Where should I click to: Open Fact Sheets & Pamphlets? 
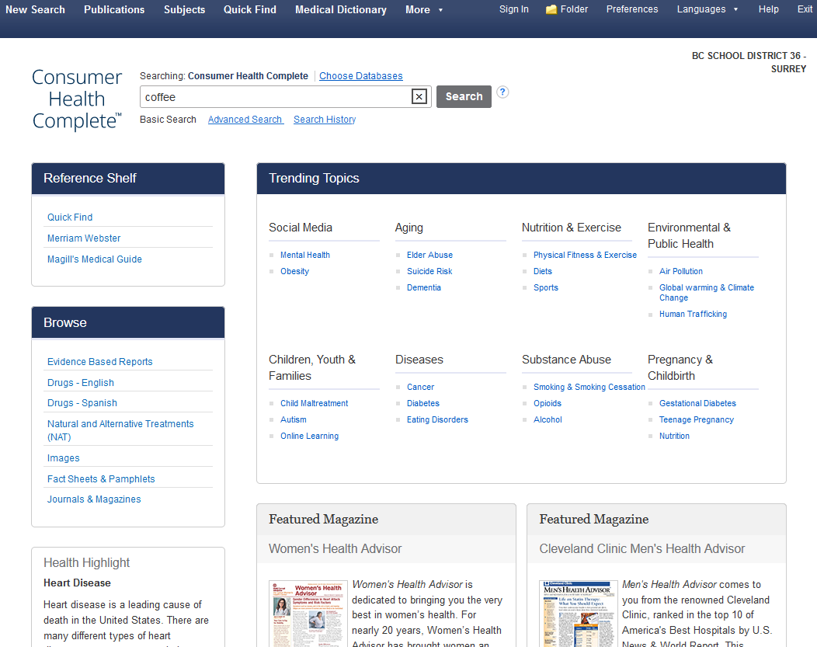[x=101, y=478]
